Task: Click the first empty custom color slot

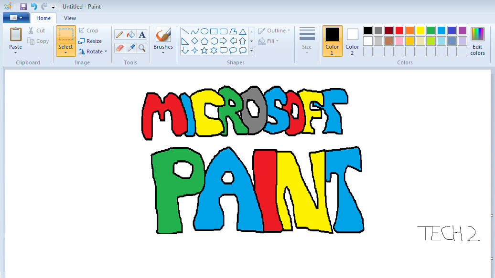Action: pyautogui.click(x=368, y=51)
